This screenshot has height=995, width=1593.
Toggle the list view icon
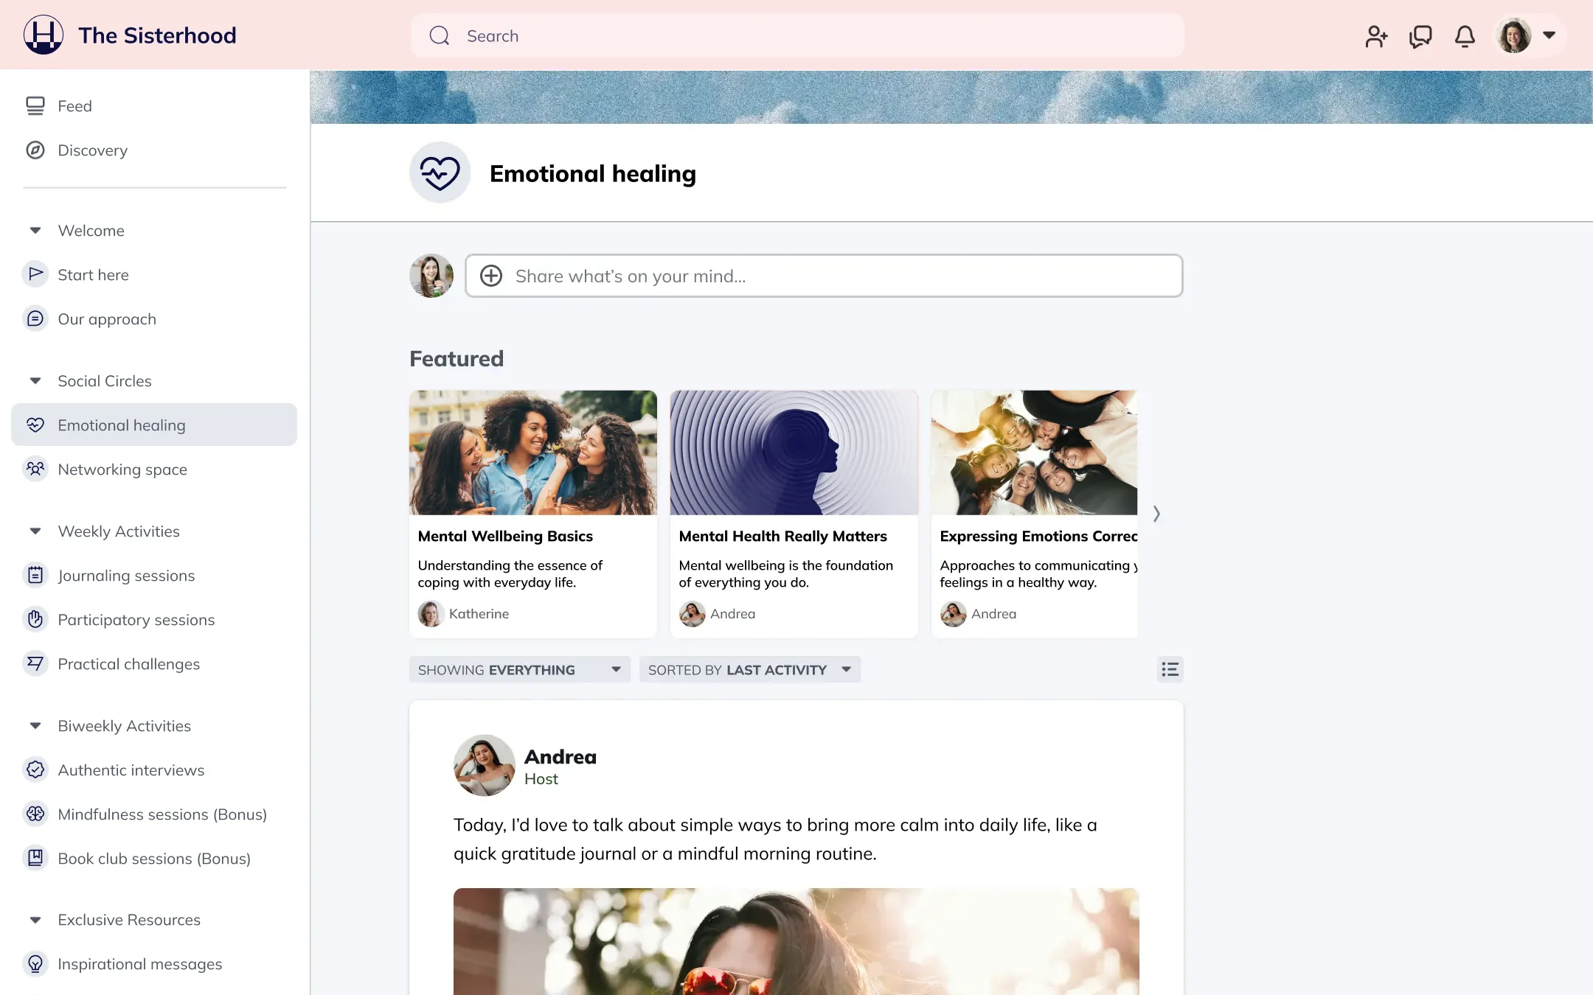(1170, 669)
